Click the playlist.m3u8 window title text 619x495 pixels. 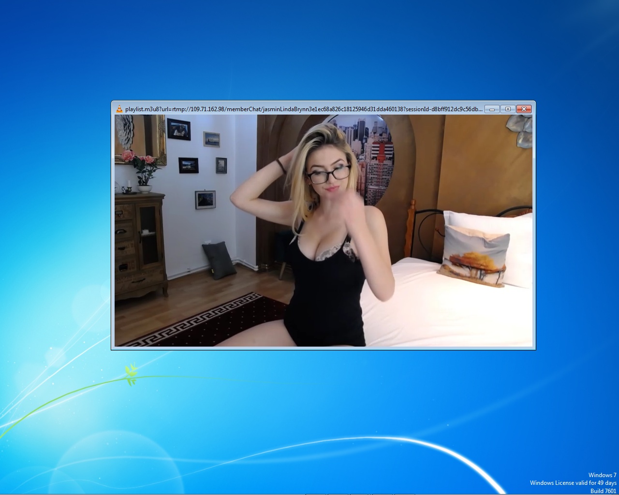[x=304, y=109]
